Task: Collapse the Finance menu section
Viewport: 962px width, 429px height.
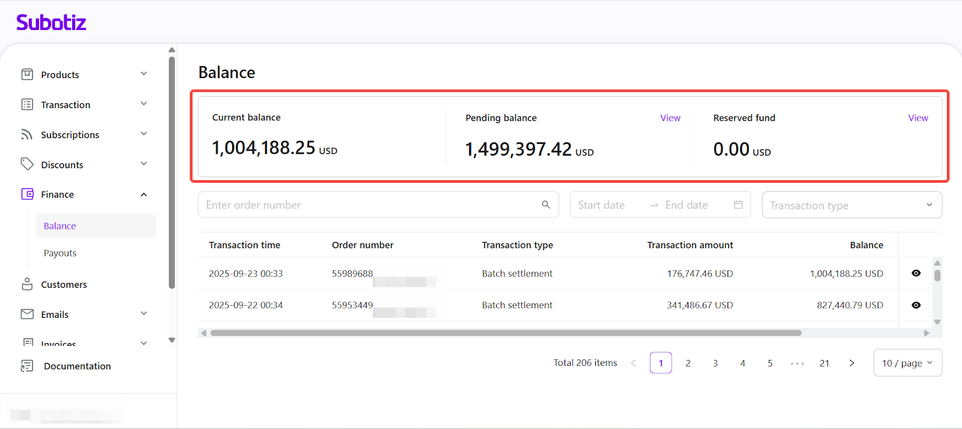Action: (x=144, y=195)
